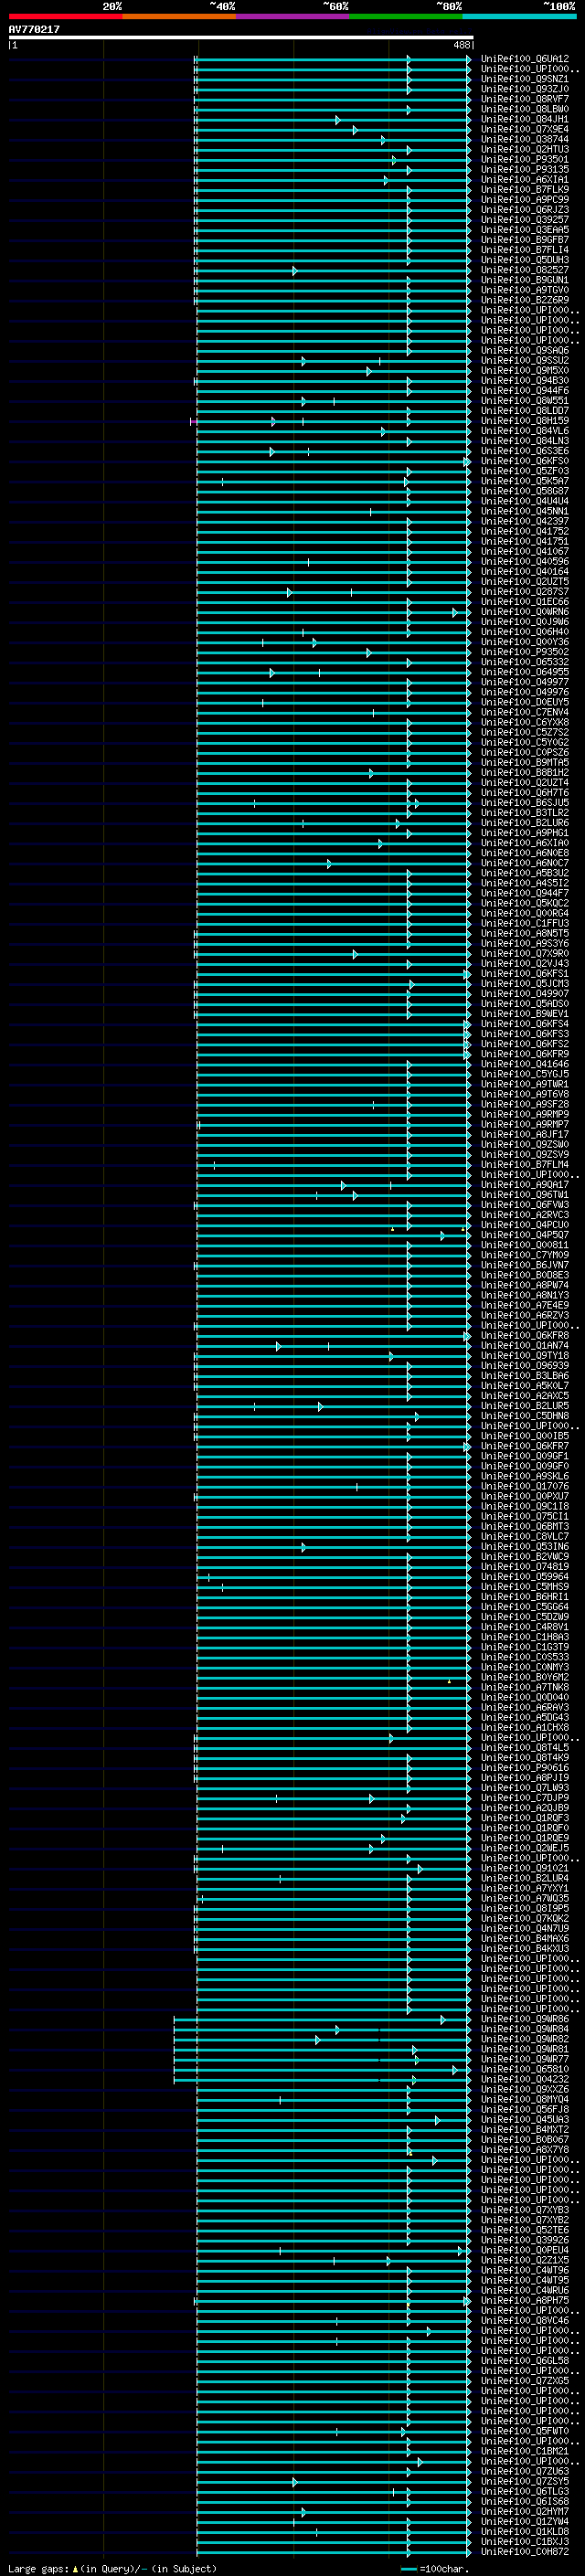The image size is (585, 2576).
Task: Select entry UniRef100_P93135
Action: point(525,169)
